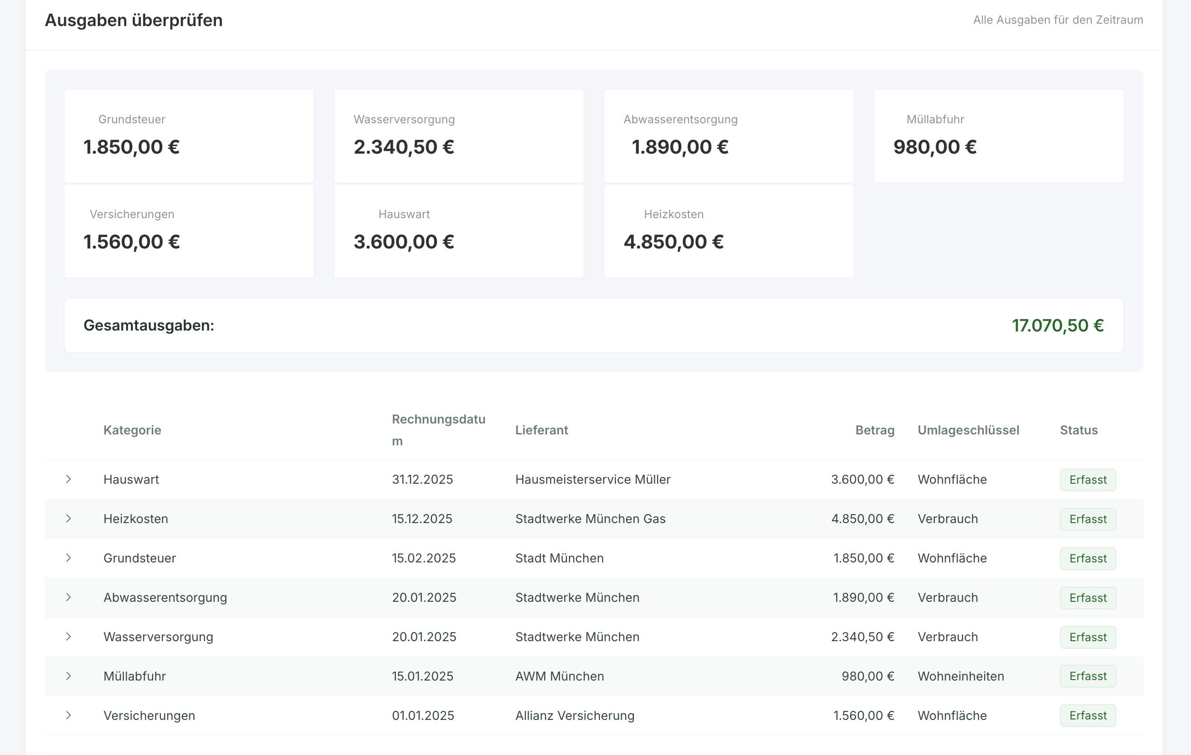Image resolution: width=1191 pixels, height=755 pixels.
Task: Click Stadtwerke München Gas supplier cell
Action: point(590,519)
